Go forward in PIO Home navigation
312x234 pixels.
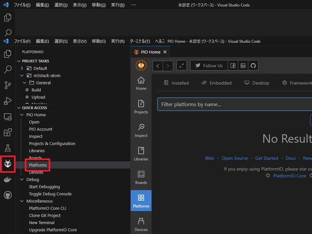coord(168,65)
